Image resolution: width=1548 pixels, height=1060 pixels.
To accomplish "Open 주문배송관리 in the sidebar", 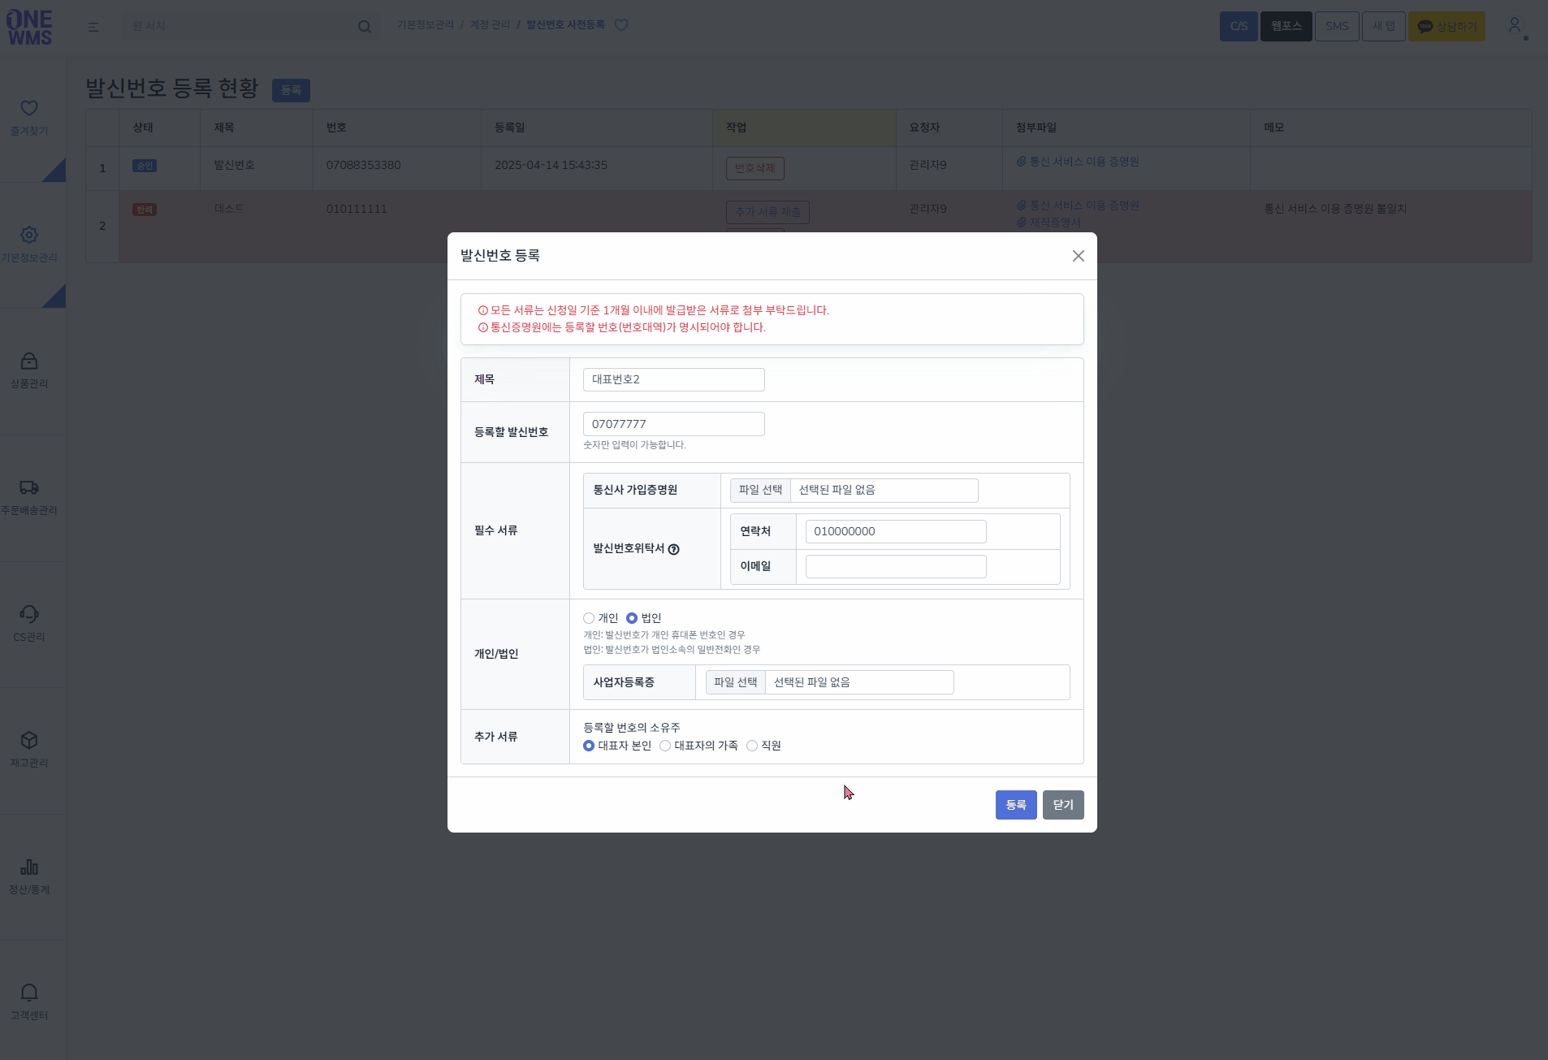I will [x=29, y=498].
